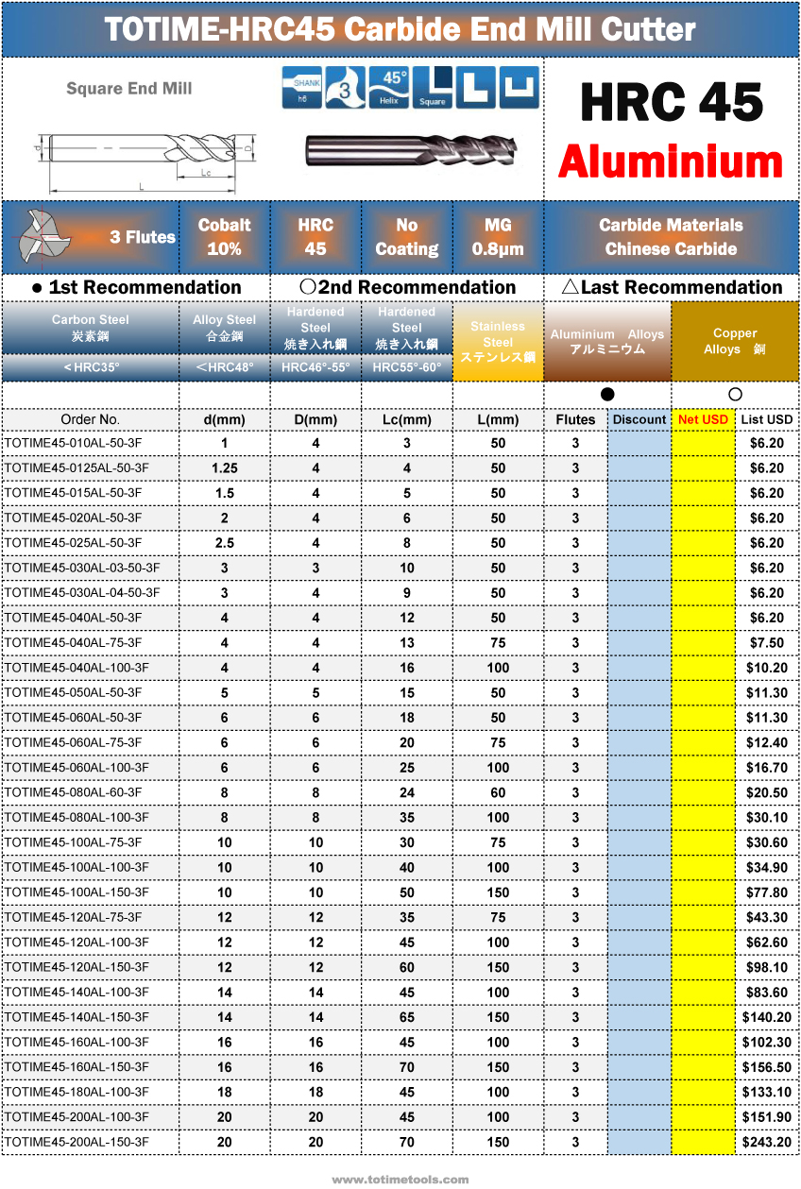Click the red Aluminium heading
Image resolution: width=801 pixels, height=1189 pixels.
coord(671,162)
